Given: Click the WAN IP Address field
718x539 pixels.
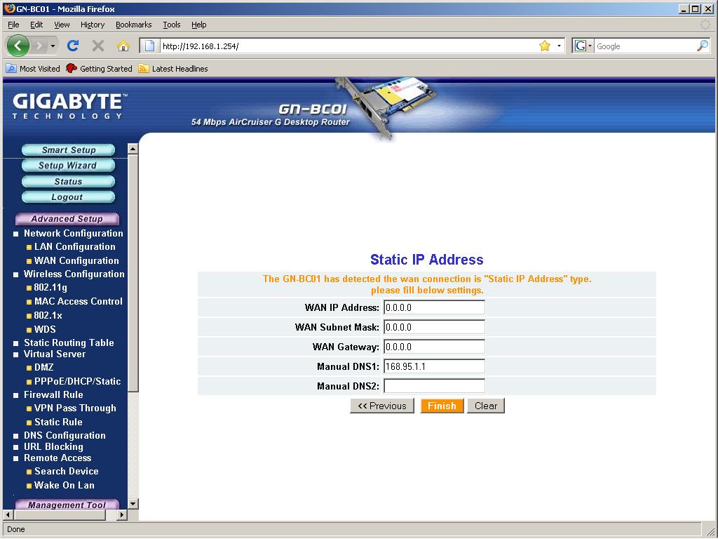Looking at the screenshot, I should pyautogui.click(x=434, y=307).
